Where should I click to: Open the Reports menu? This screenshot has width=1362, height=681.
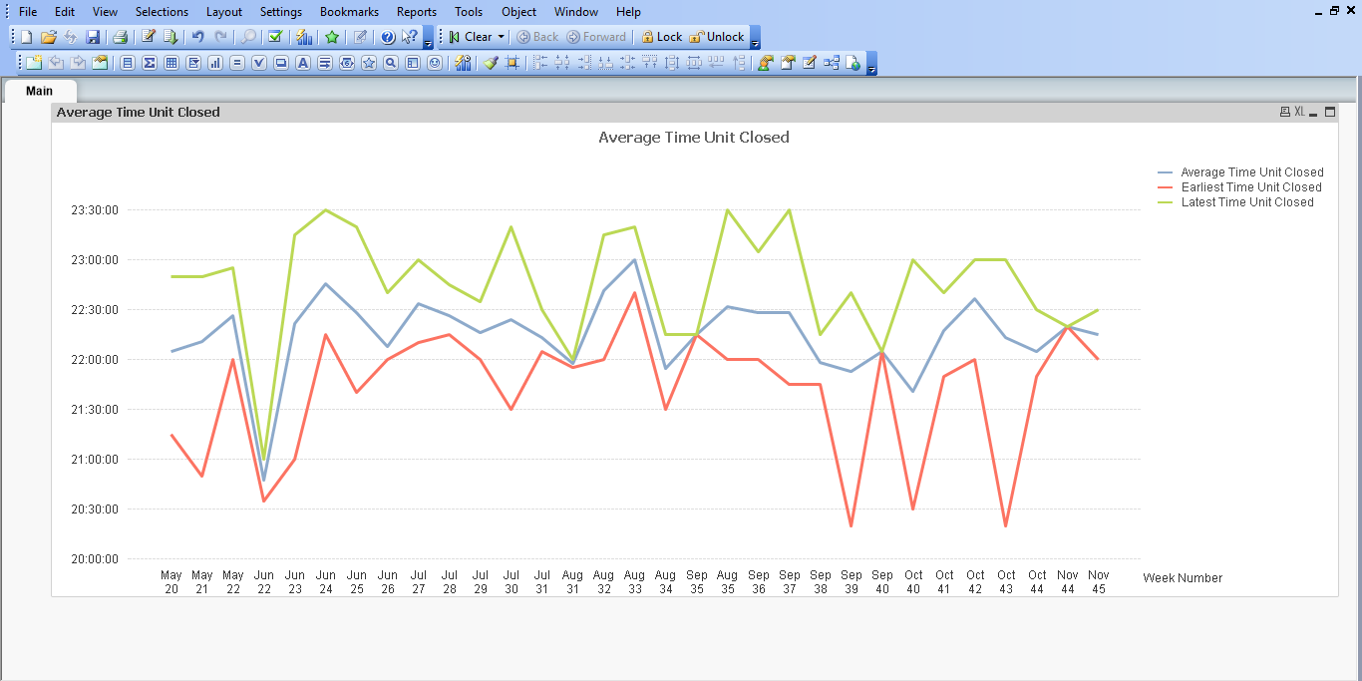point(417,12)
